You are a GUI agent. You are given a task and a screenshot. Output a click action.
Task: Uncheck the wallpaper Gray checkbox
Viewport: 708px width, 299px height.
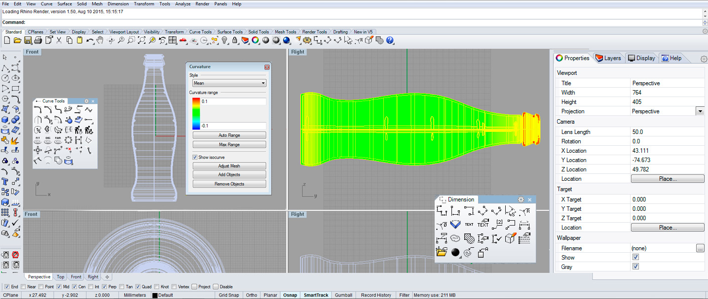pyautogui.click(x=635, y=266)
